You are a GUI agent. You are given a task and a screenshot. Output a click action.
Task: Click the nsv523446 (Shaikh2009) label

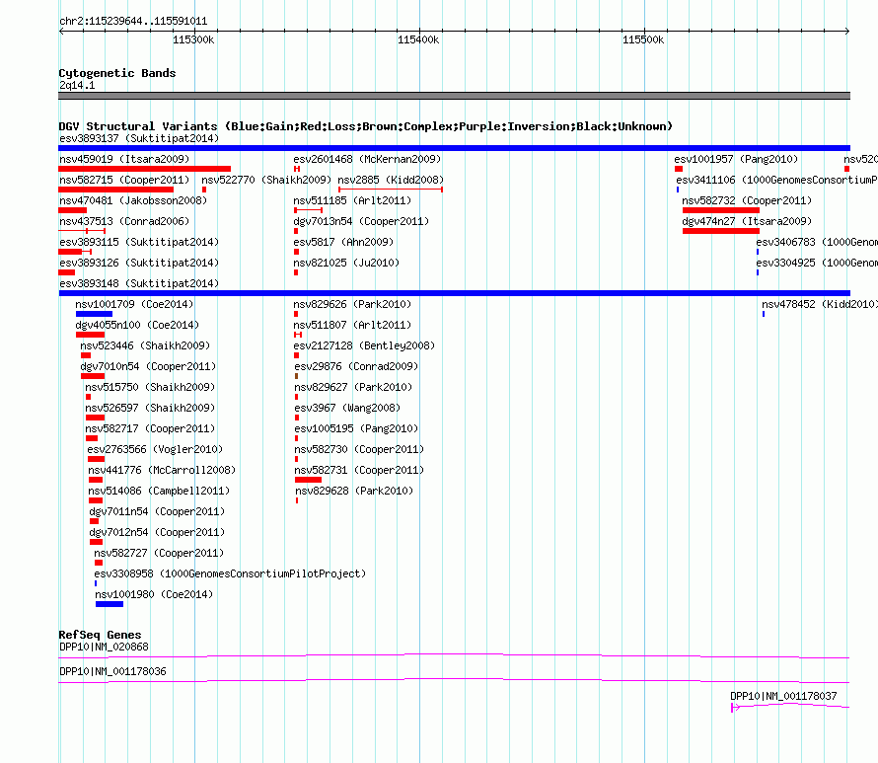145,345
